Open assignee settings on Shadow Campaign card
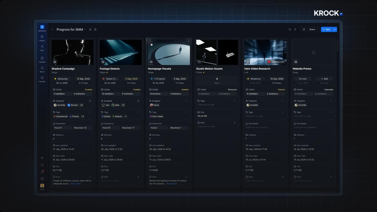 [90, 101]
